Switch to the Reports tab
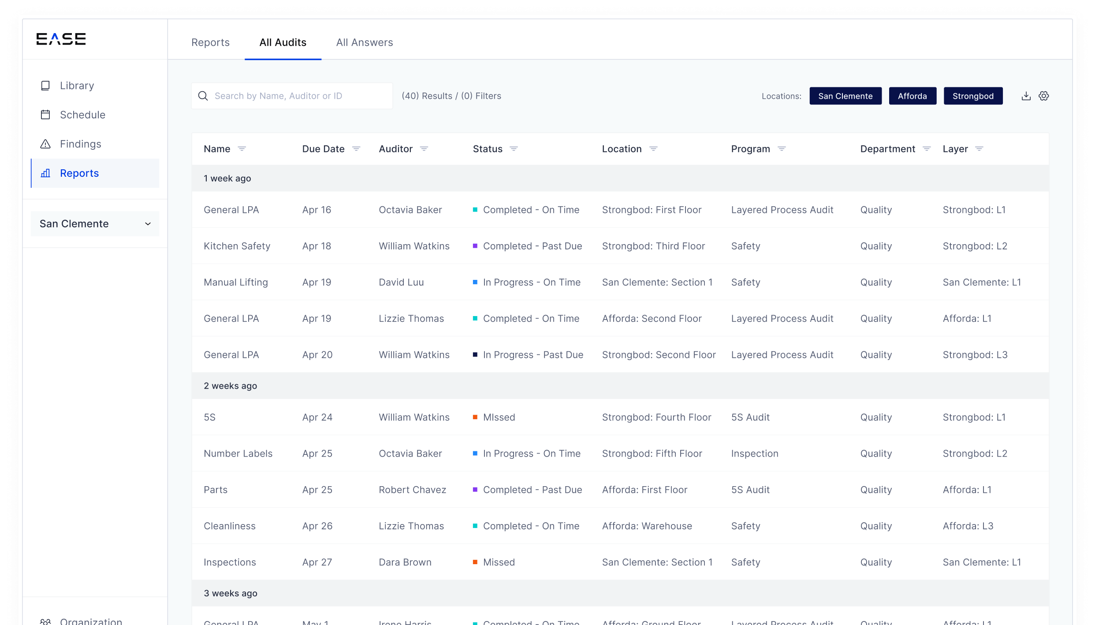The image size is (1095, 625). [x=210, y=42]
